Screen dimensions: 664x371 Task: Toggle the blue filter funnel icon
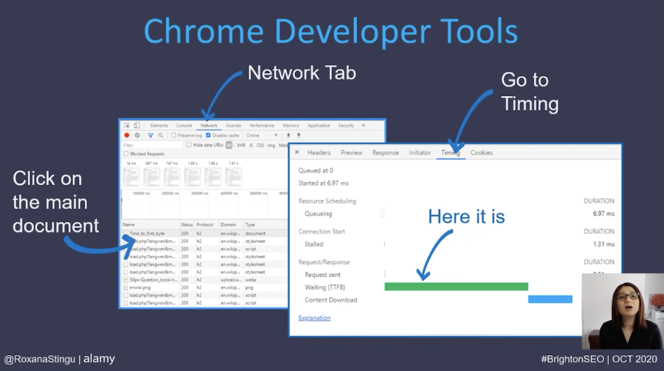tap(151, 135)
